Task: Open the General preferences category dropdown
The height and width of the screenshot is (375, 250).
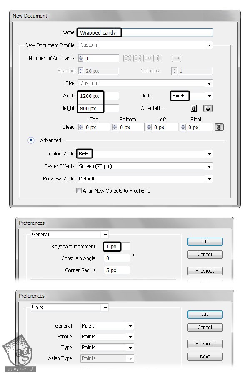Action: tap(105, 235)
